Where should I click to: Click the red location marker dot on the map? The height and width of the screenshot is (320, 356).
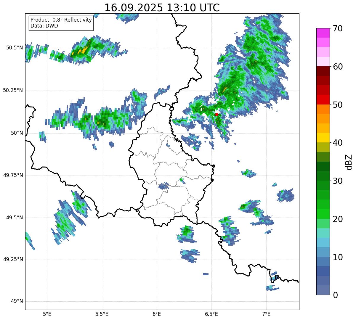tap(217, 114)
